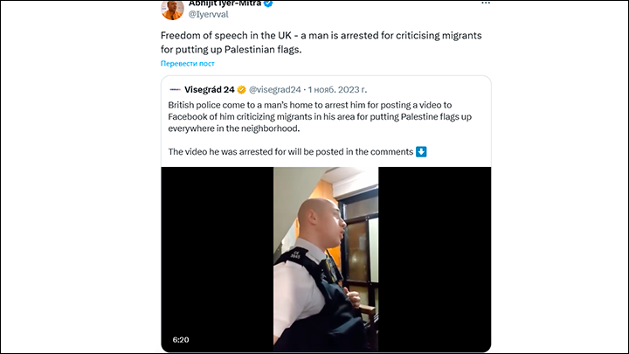Viewport: 629px width, 354px height.
Task: Click the Abhijit Iyer-Mitra display name
Action: (x=225, y=3)
